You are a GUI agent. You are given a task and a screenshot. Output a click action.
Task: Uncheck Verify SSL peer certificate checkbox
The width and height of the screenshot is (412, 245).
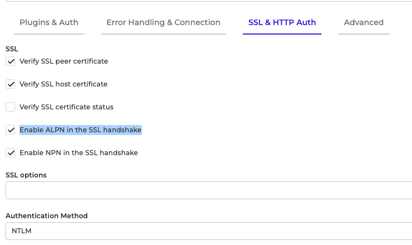pos(11,61)
